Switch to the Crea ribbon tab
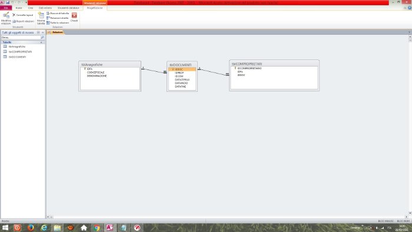This screenshot has height=232, width=412. click(x=31, y=8)
